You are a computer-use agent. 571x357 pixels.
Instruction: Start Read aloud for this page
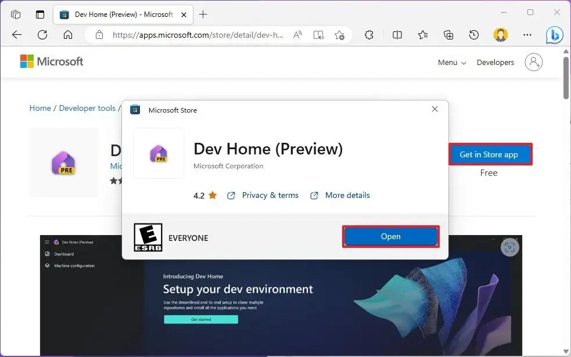(297, 35)
